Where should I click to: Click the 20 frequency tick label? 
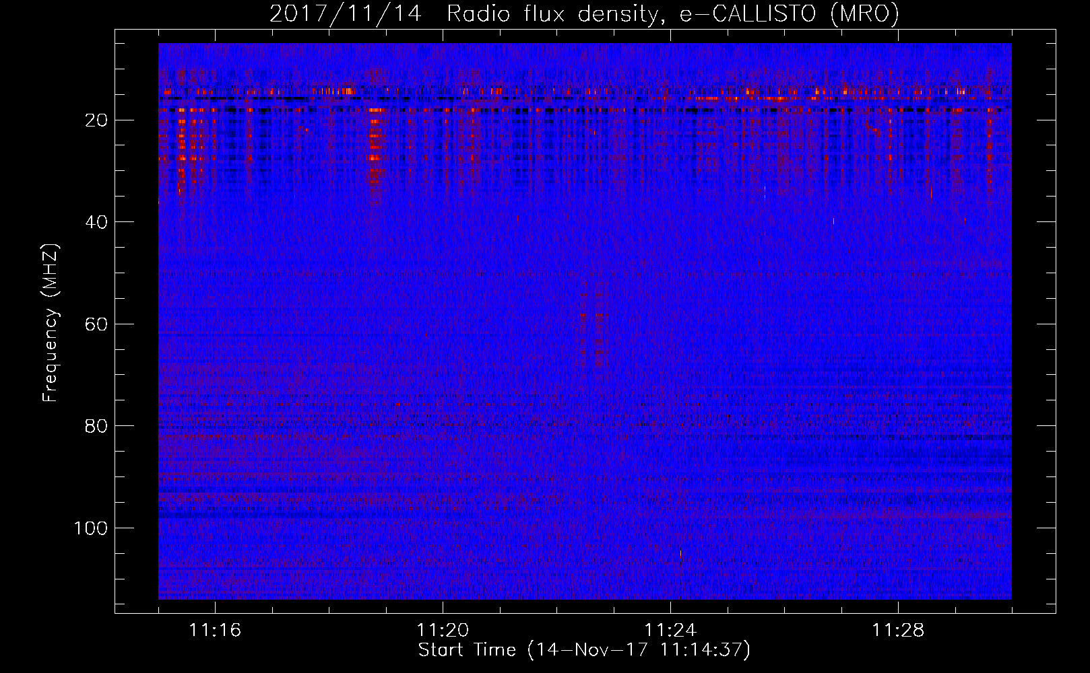point(97,120)
